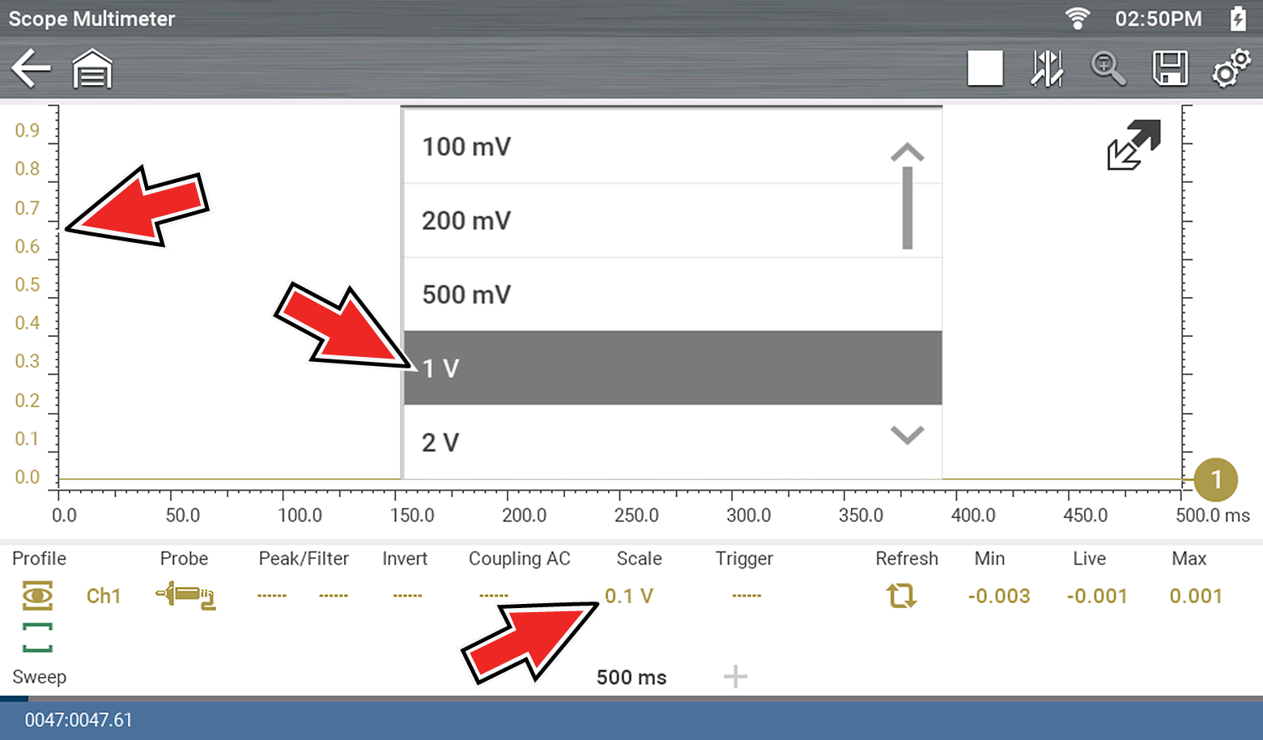Save the waveform with floppy icon
This screenshot has width=1263, height=740.
1170,69
